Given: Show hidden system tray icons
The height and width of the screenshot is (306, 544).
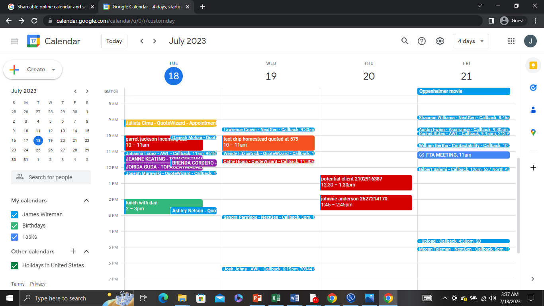Looking at the screenshot, I should tap(445, 298).
